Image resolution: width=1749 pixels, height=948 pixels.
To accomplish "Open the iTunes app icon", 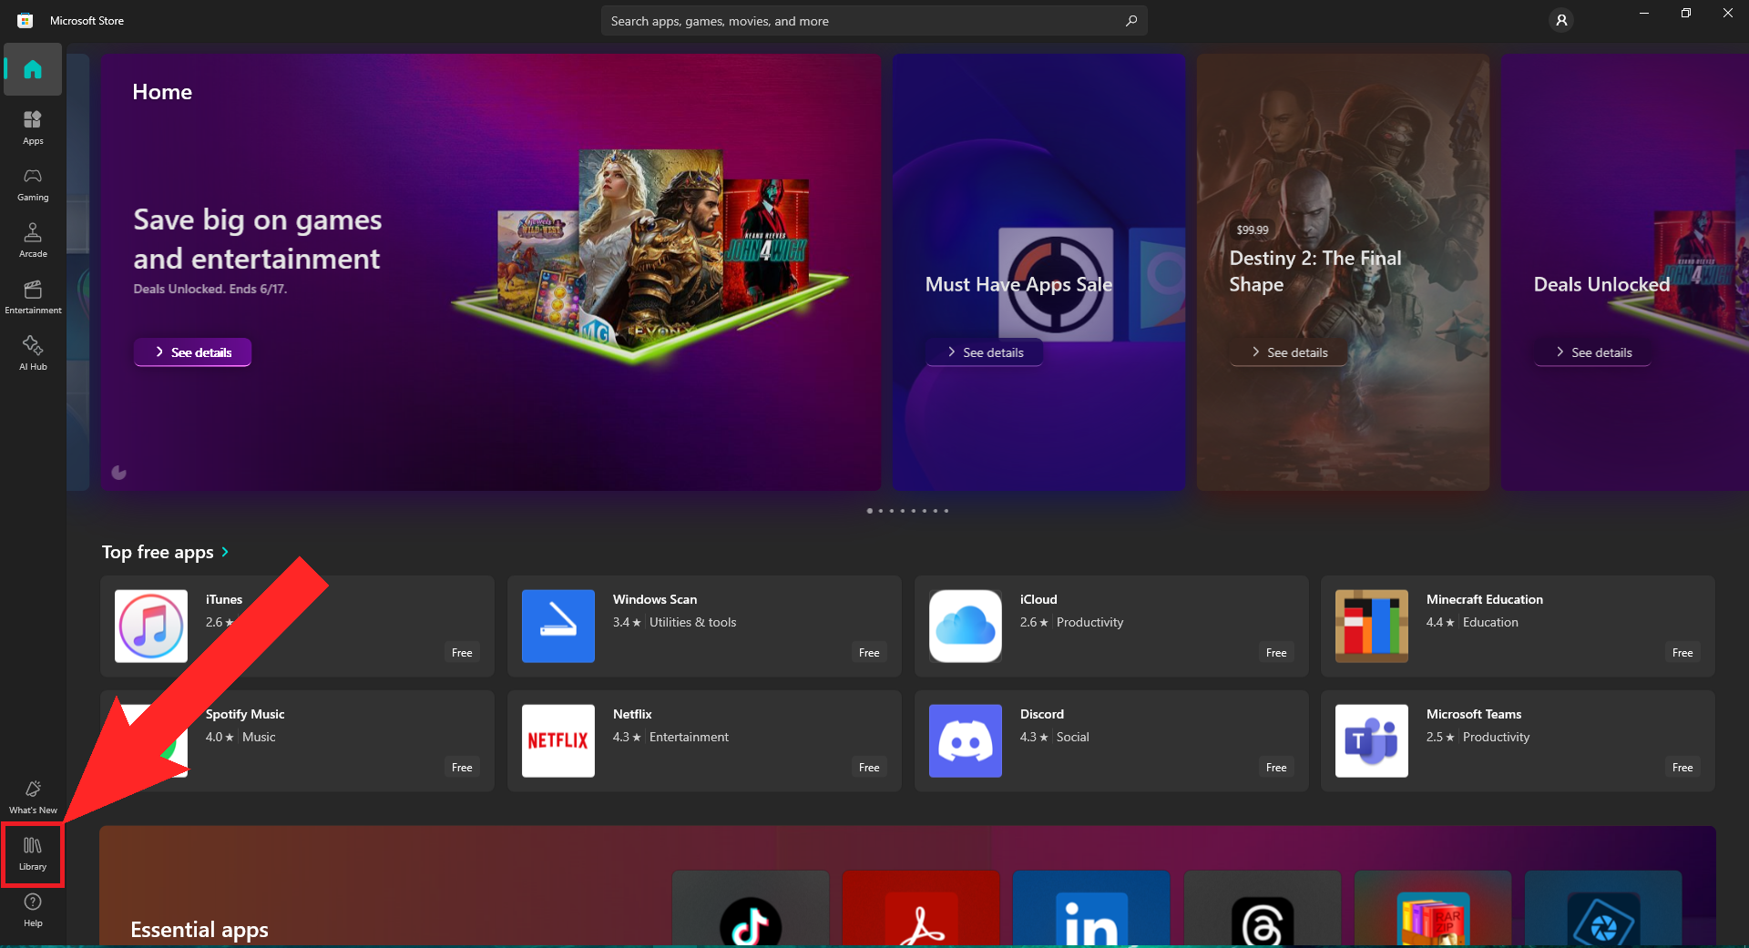I will (151, 626).
